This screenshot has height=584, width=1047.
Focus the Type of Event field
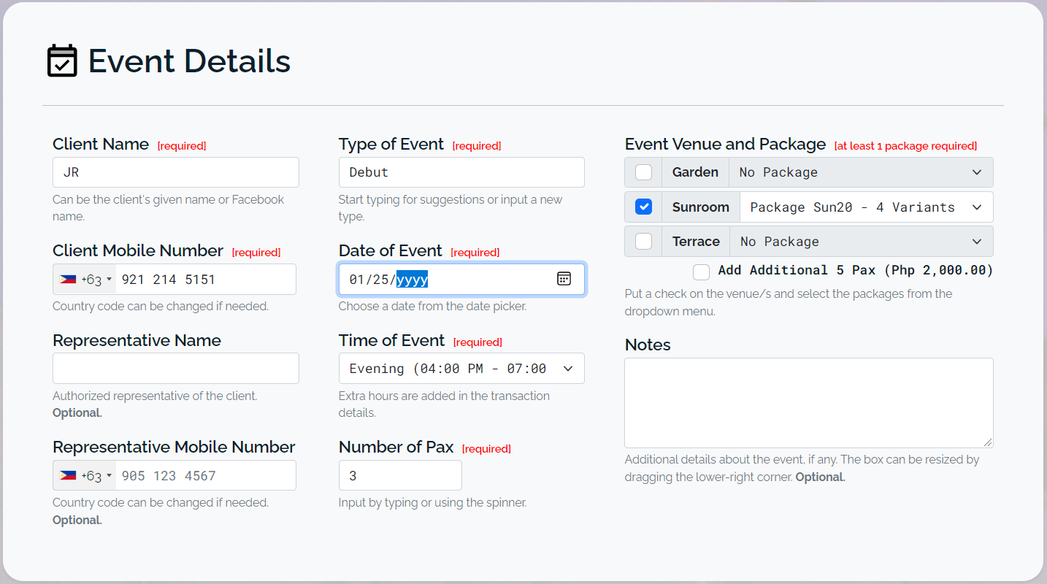tap(461, 172)
